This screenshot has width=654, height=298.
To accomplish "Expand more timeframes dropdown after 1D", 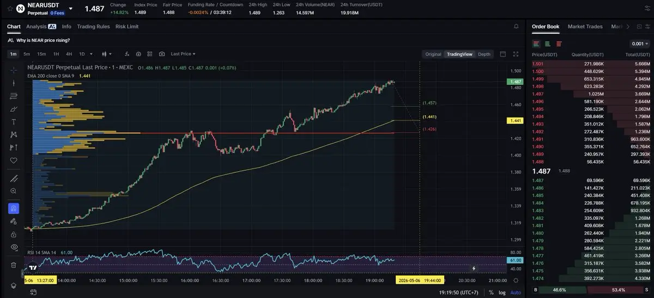I will pyautogui.click(x=91, y=54).
